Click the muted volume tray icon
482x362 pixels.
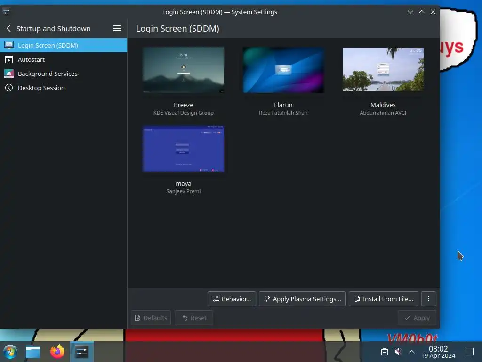click(x=398, y=352)
